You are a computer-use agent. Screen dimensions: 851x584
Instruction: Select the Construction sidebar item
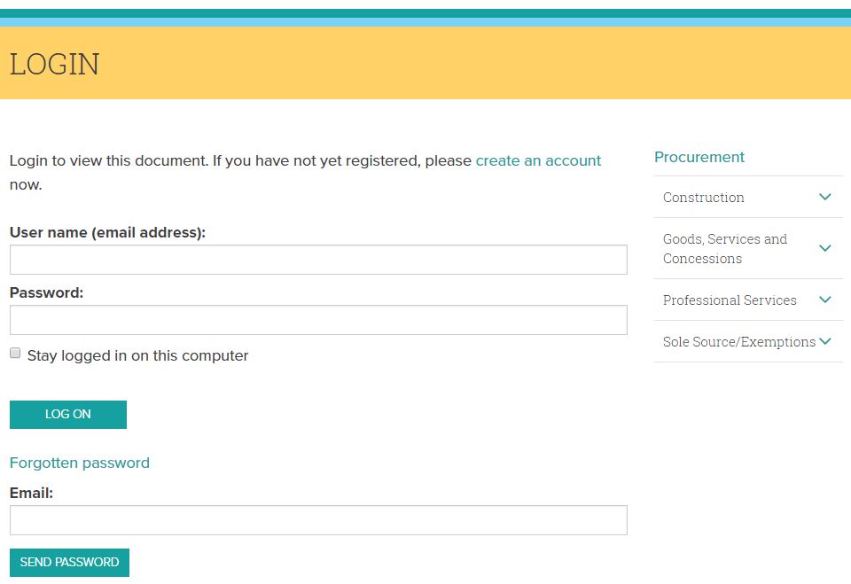[703, 197]
